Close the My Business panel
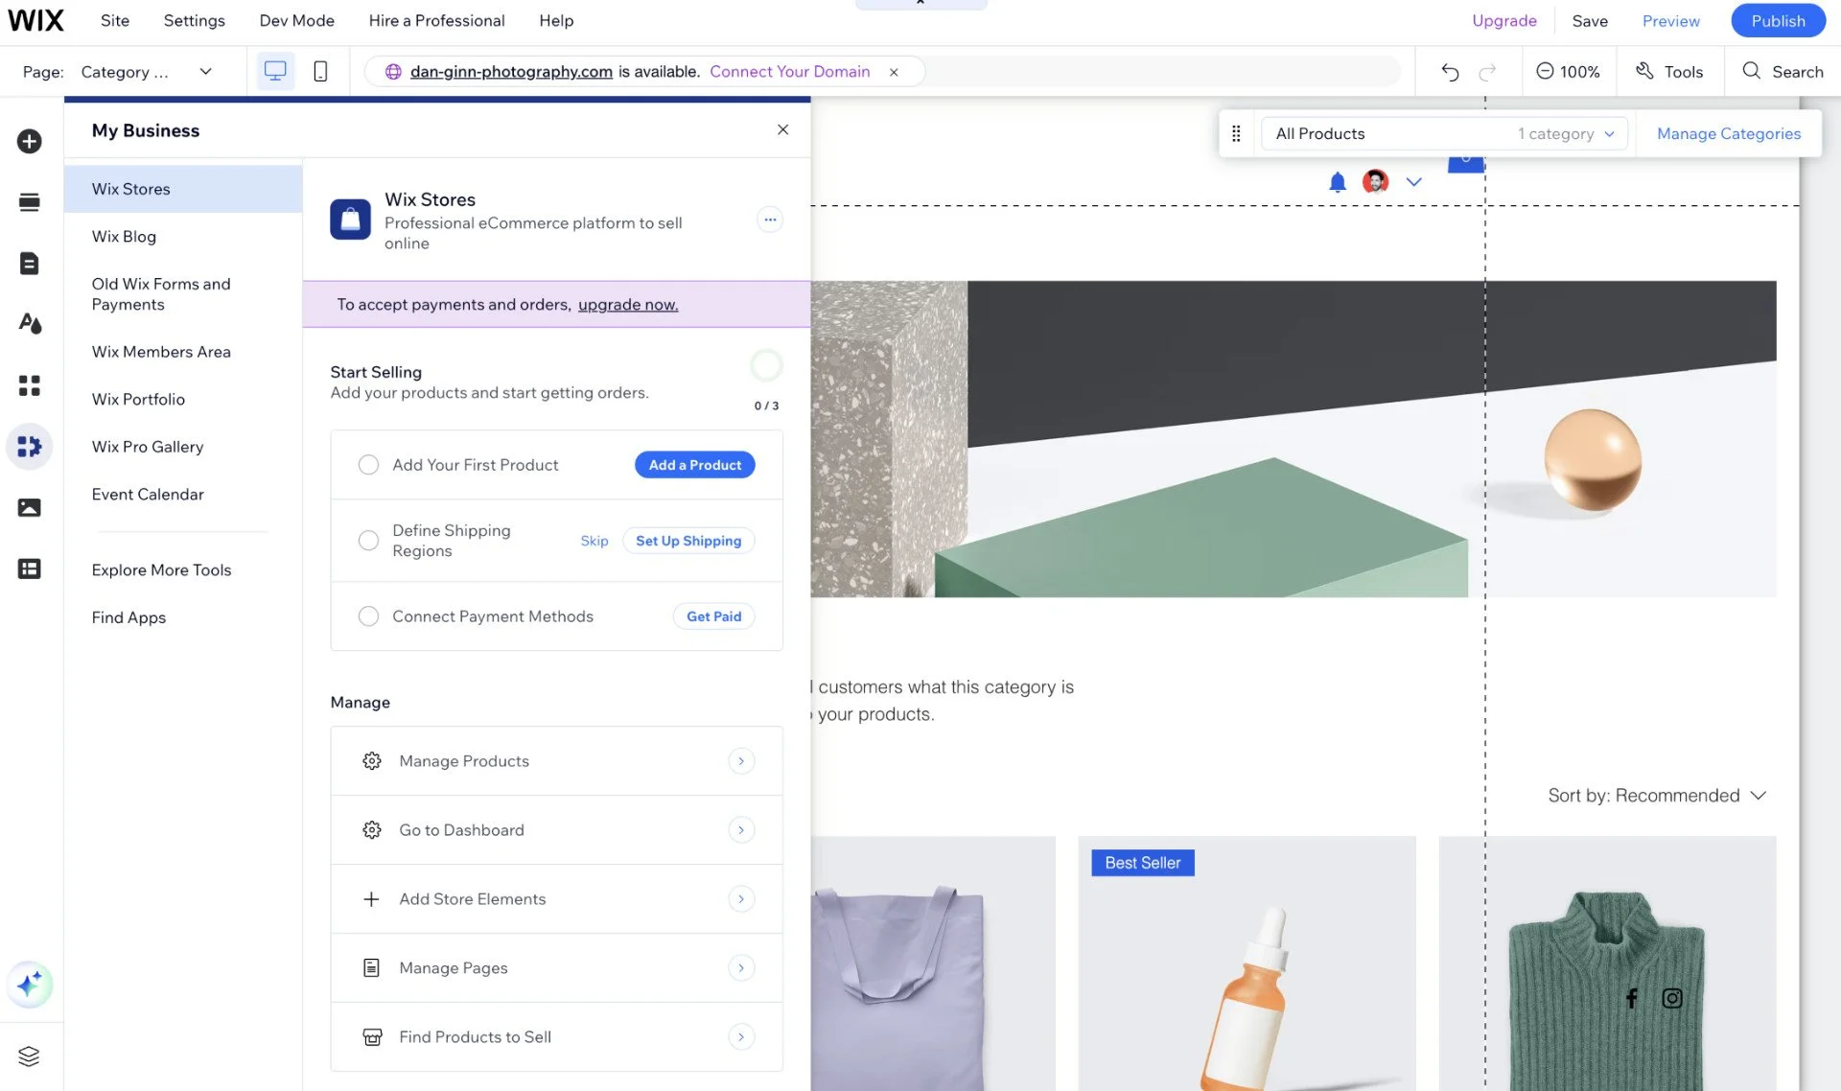 783,129
